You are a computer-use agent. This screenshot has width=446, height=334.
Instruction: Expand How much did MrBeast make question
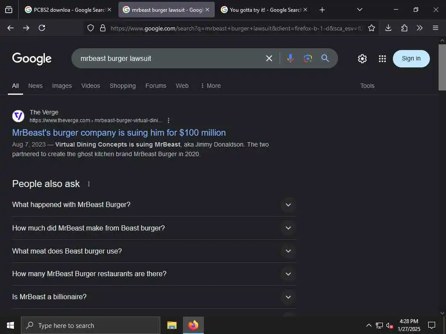[x=154, y=228]
